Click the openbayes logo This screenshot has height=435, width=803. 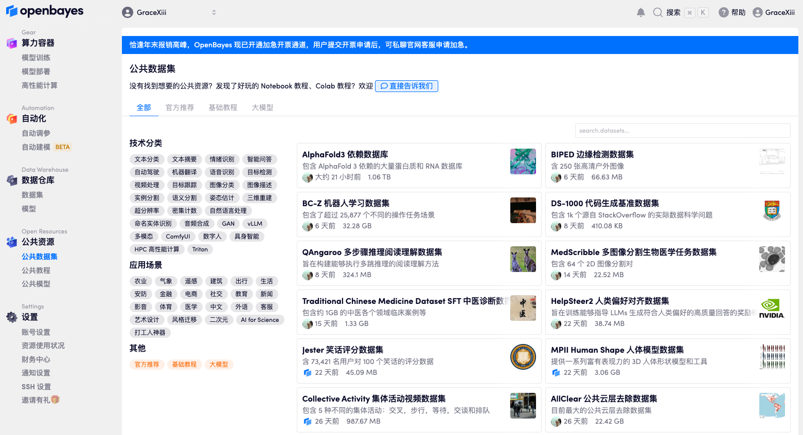[x=44, y=11]
